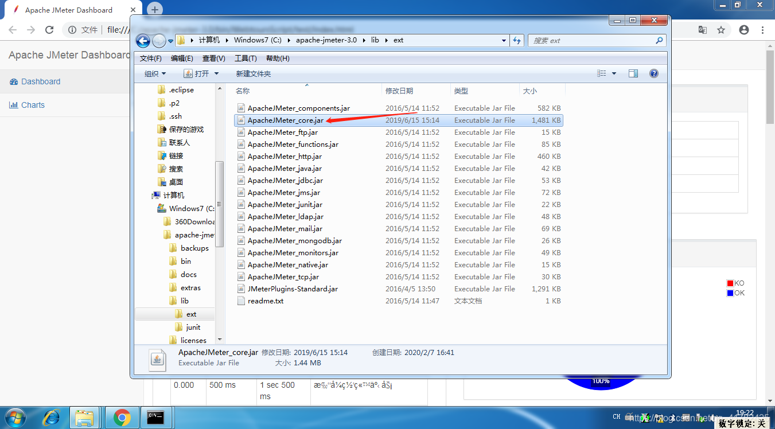Click the red KO legend swatch
Image resolution: width=775 pixels, height=429 pixels.
[730, 283]
